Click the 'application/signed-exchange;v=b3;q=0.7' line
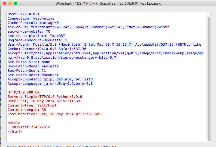Screen dimensions: 216x147 (x=62, y=58)
